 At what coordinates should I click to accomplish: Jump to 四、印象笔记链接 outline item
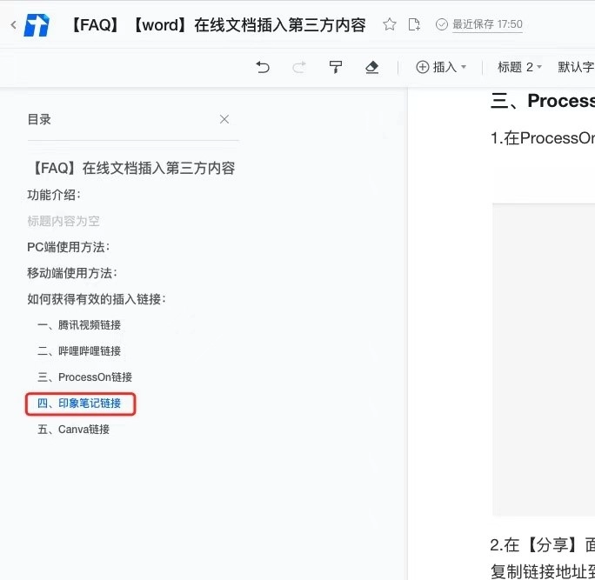[79, 403]
